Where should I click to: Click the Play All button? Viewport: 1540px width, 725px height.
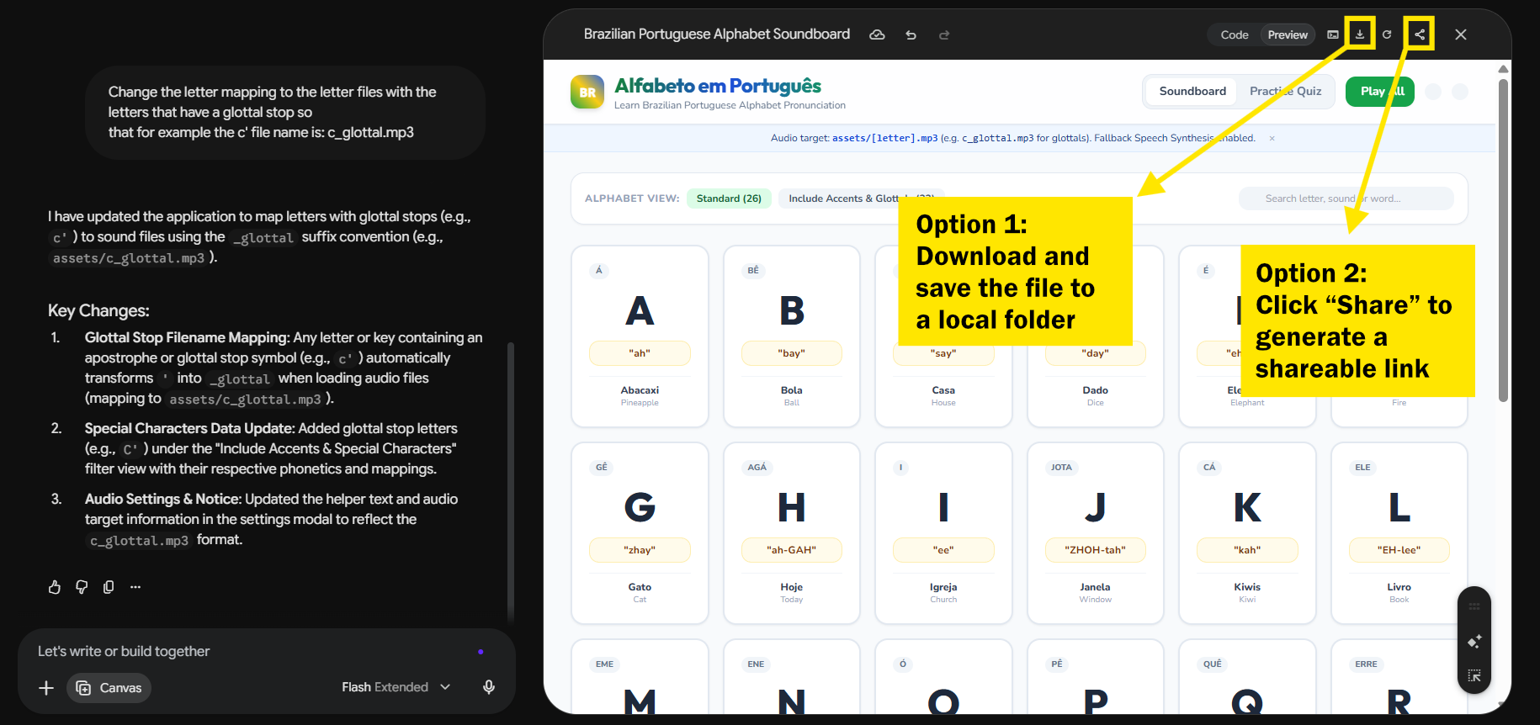1380,91
